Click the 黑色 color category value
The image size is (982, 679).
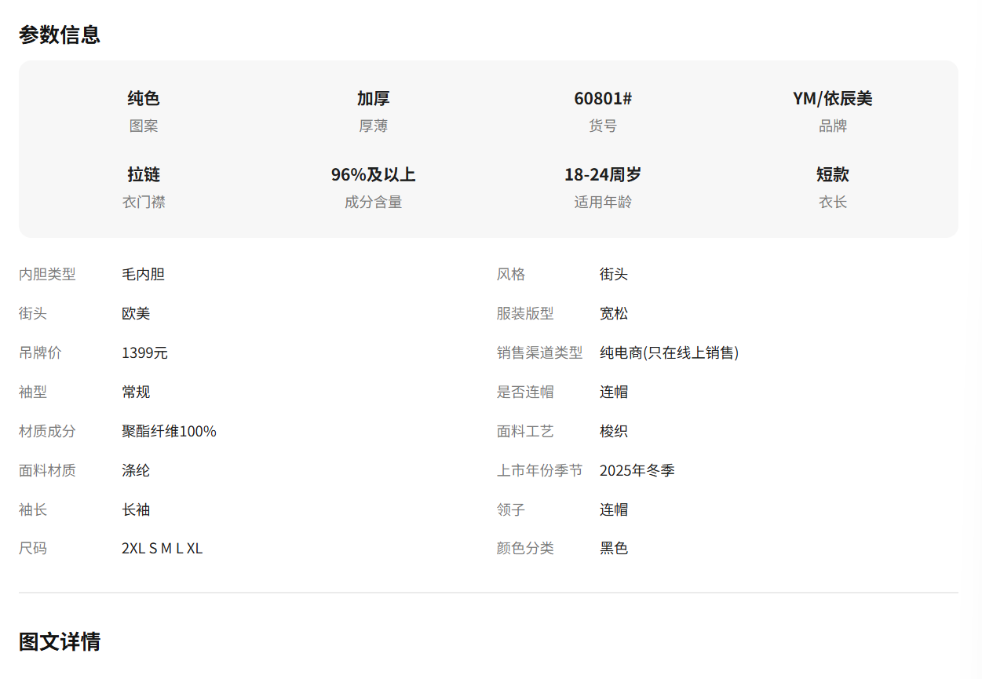click(614, 548)
